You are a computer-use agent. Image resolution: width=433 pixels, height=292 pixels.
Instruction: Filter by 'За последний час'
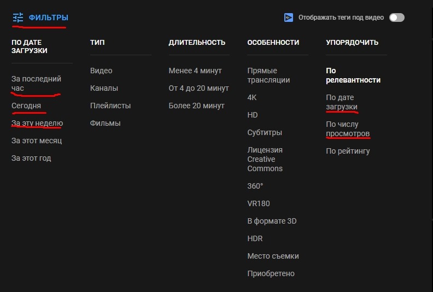click(36, 83)
